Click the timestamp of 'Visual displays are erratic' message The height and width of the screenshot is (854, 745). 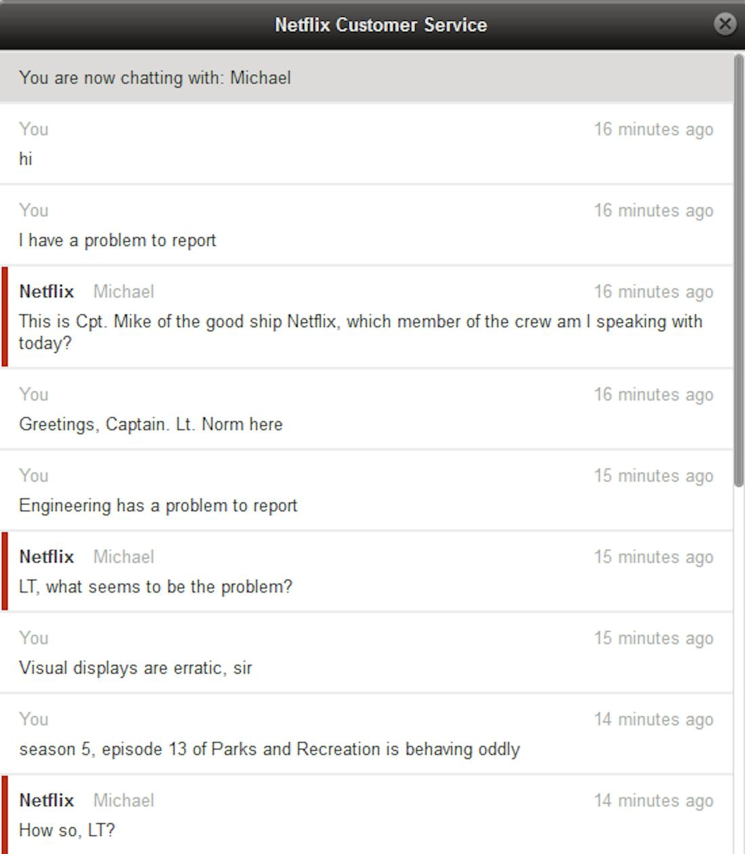(x=654, y=638)
